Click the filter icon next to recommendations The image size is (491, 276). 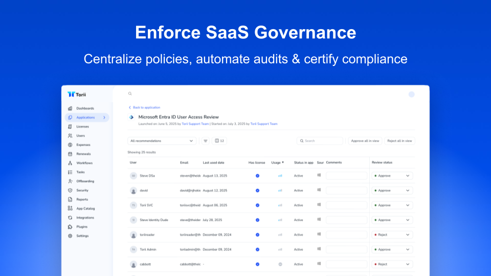(x=206, y=141)
